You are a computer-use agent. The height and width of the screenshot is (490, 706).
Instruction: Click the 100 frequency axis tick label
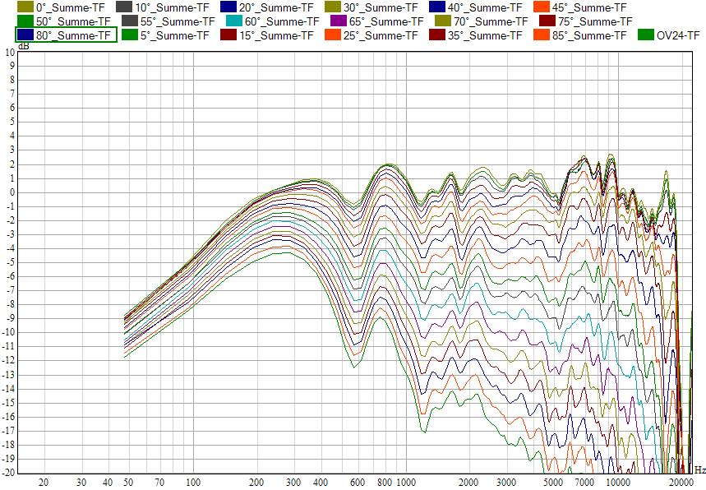coord(193,483)
